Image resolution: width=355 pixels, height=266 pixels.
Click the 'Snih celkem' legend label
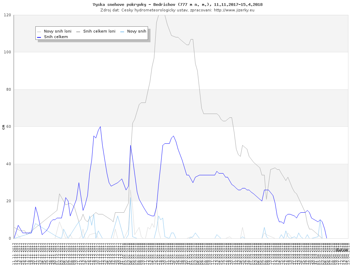pos(56,37)
